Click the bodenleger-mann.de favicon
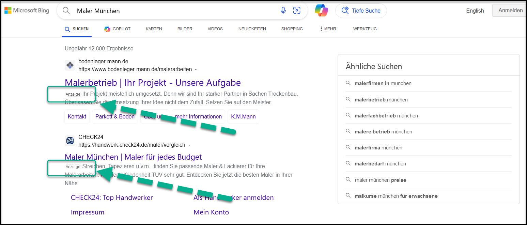The image size is (527, 225). (x=70, y=65)
